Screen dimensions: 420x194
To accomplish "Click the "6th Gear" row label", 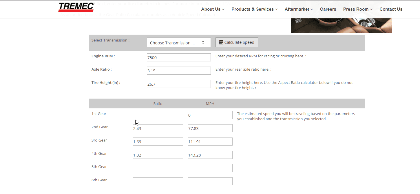I will (99, 180).
